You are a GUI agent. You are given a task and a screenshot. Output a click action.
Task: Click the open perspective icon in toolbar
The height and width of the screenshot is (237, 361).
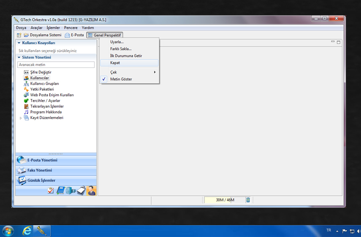click(x=19, y=35)
